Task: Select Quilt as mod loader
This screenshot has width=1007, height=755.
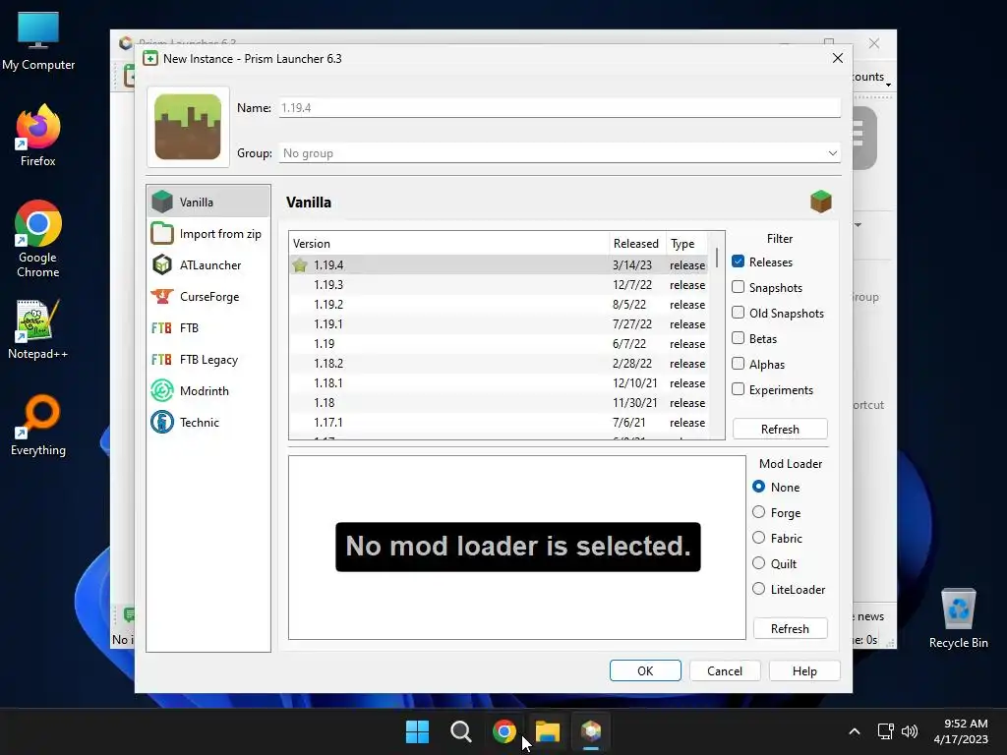Action: pyautogui.click(x=758, y=563)
